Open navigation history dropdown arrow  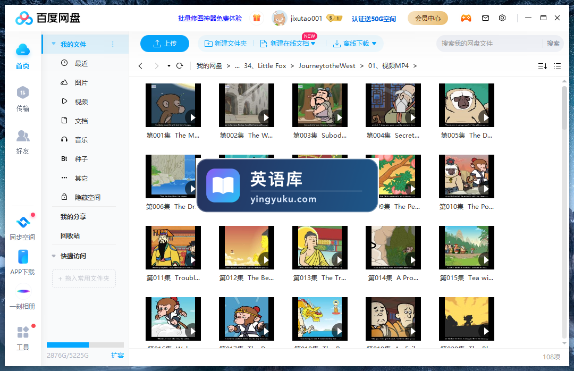[169, 66]
